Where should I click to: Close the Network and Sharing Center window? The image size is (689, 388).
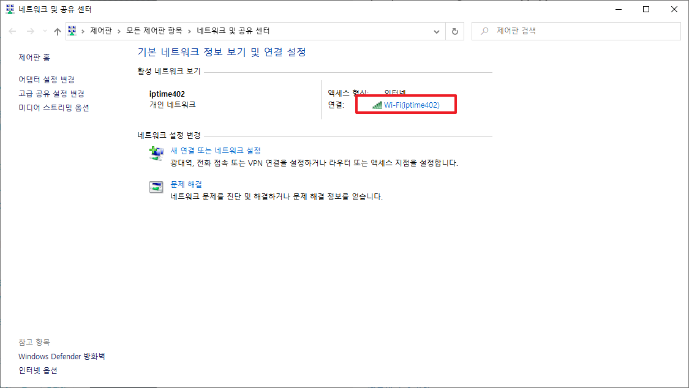(x=674, y=9)
